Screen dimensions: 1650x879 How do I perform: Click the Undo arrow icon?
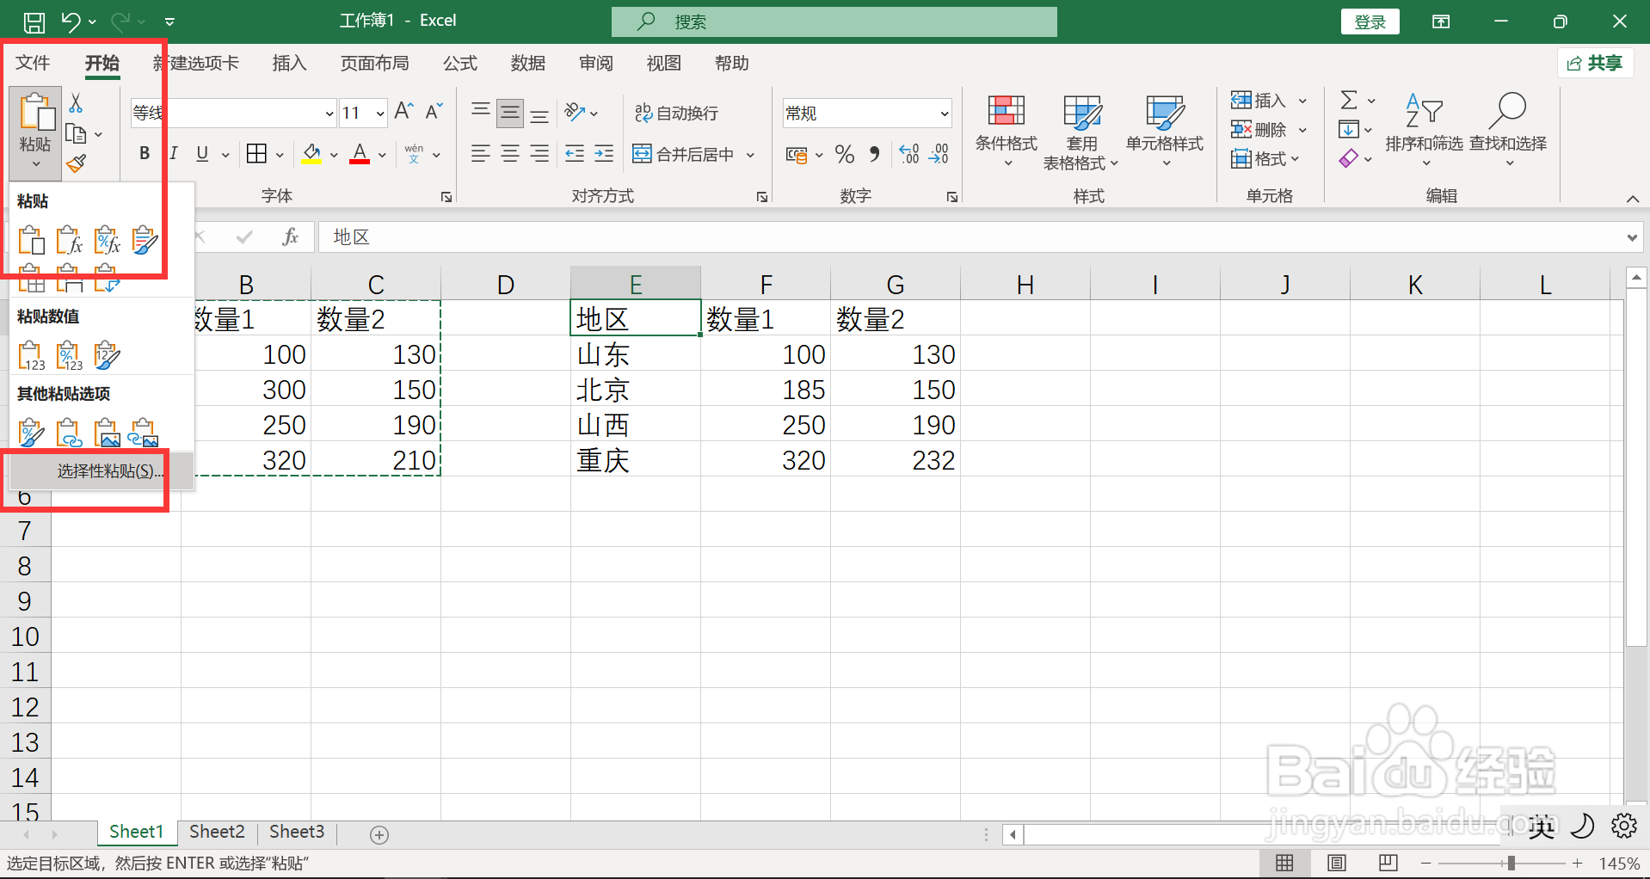click(x=71, y=22)
